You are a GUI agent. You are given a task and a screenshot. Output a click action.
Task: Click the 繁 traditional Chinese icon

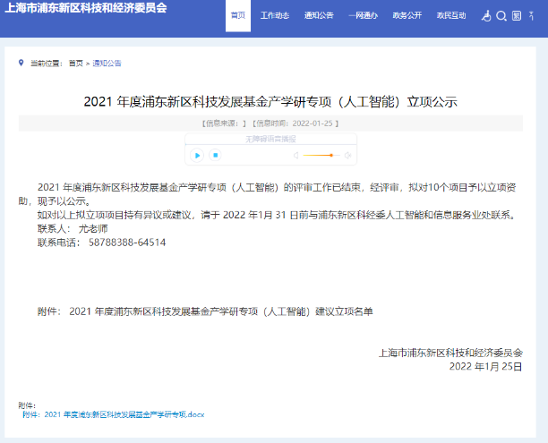click(517, 16)
